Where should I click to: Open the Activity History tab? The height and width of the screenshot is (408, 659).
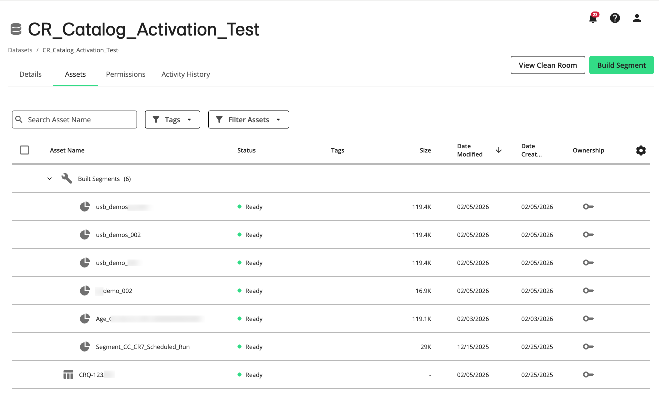pos(185,74)
